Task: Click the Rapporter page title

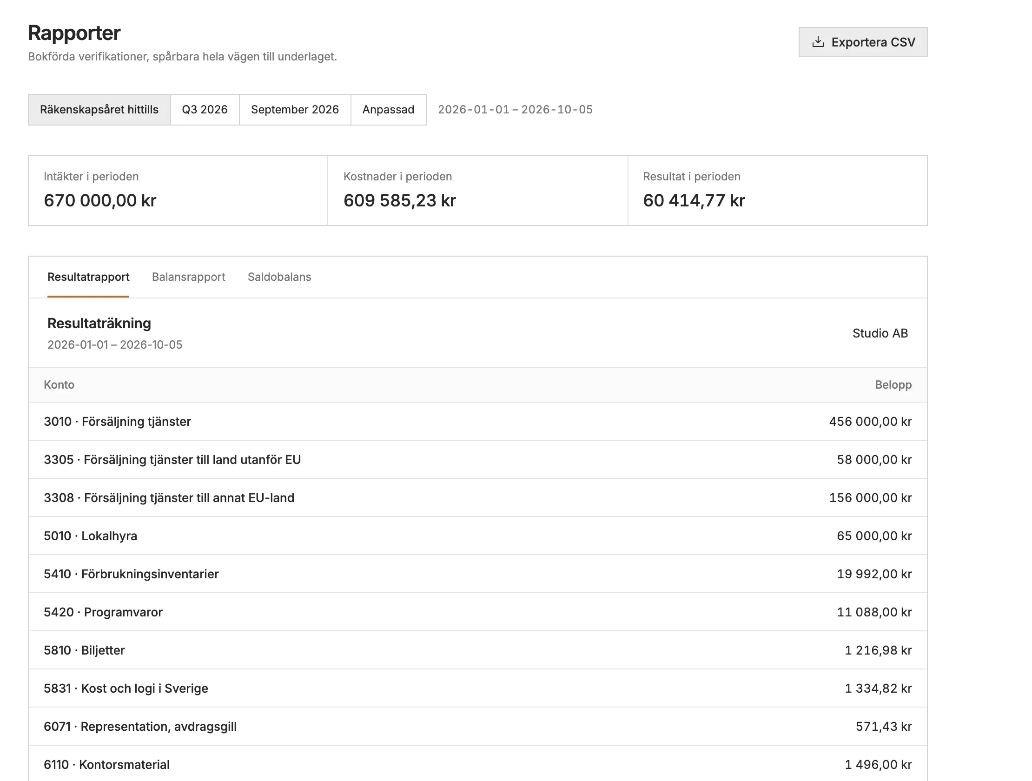Action: pos(74,33)
